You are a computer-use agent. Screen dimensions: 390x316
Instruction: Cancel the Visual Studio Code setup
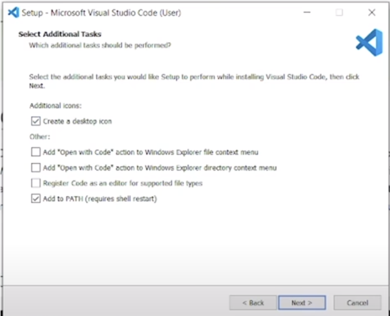pos(358,302)
